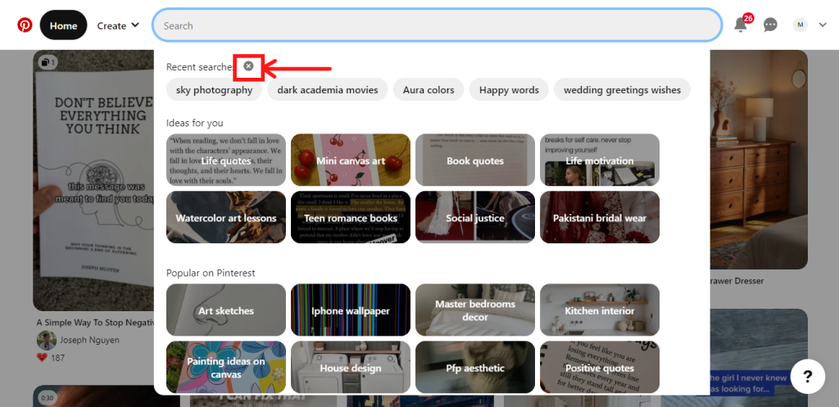This screenshot has height=407, width=839.
Task: Choose the Aura colors recent search
Action: point(429,90)
